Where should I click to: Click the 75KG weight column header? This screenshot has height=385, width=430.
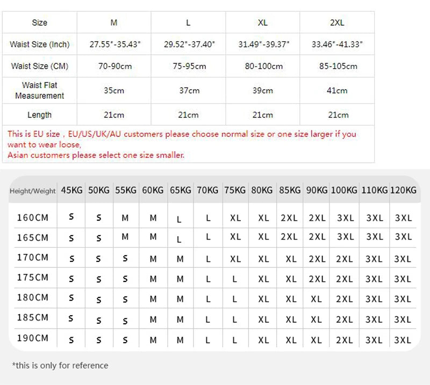pos(234,191)
